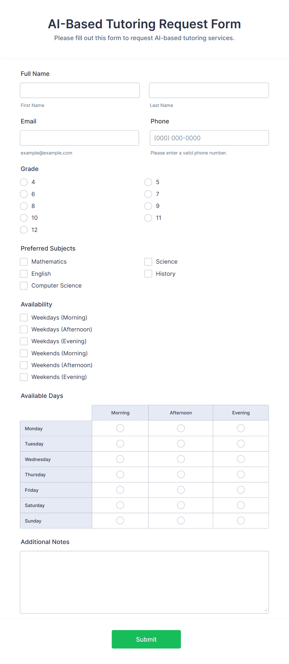Check the Science subject checkbox
This screenshot has height=664, width=289.
point(148,261)
